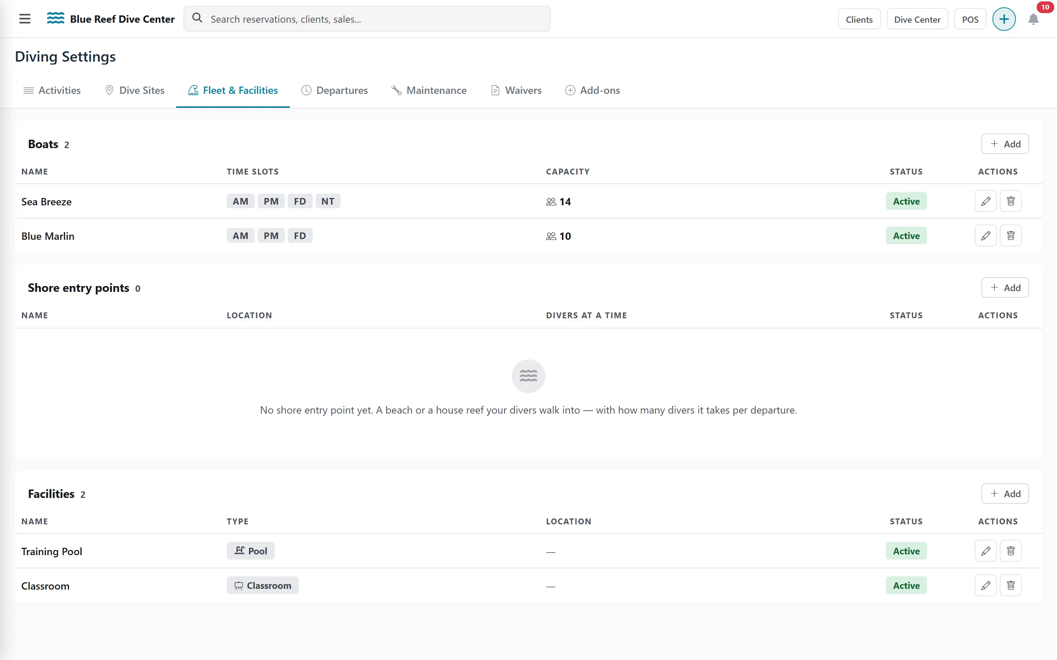Click the Sea Breeze Active status badge

[906, 201]
